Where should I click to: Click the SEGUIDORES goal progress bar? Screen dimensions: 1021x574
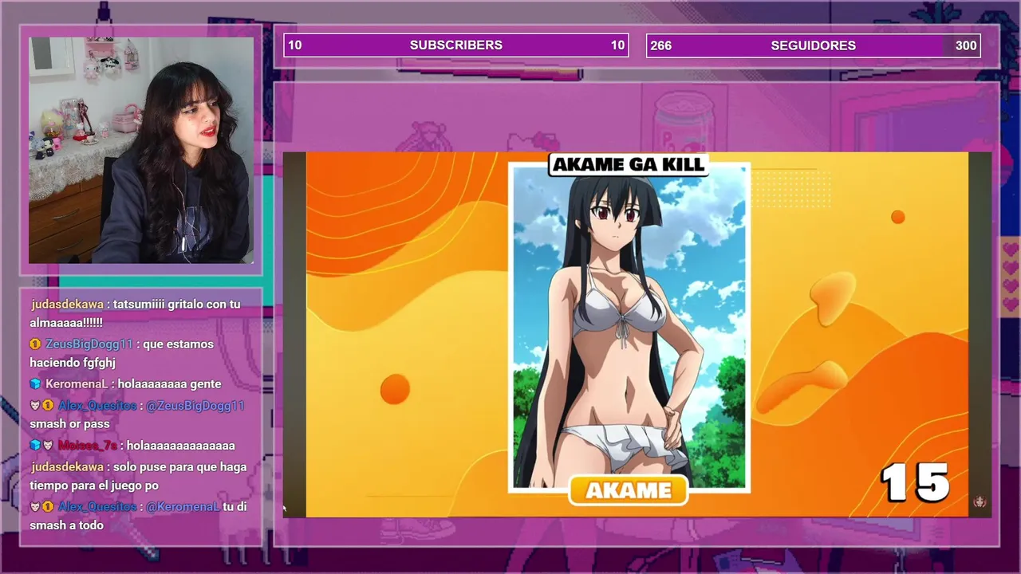click(813, 45)
